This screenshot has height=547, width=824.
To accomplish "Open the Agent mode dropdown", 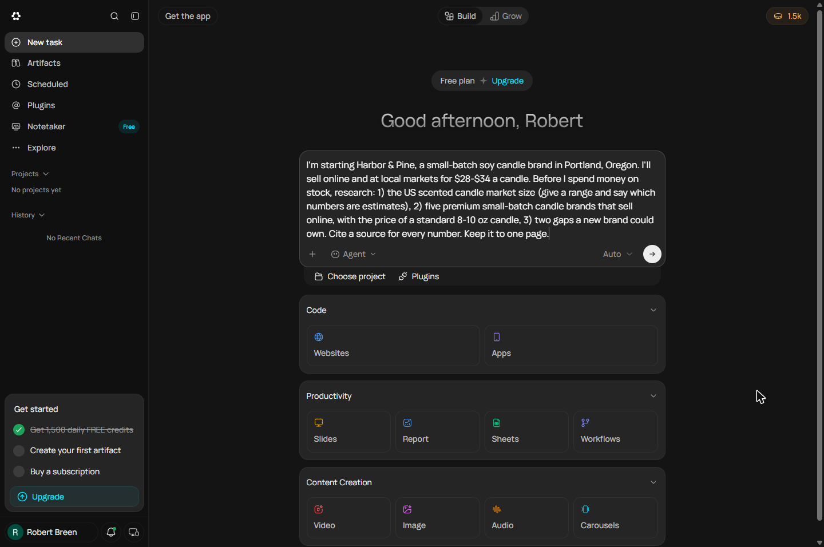I will (x=354, y=254).
